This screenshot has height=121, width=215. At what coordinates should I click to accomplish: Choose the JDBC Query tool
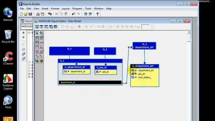(x=37, y=56)
